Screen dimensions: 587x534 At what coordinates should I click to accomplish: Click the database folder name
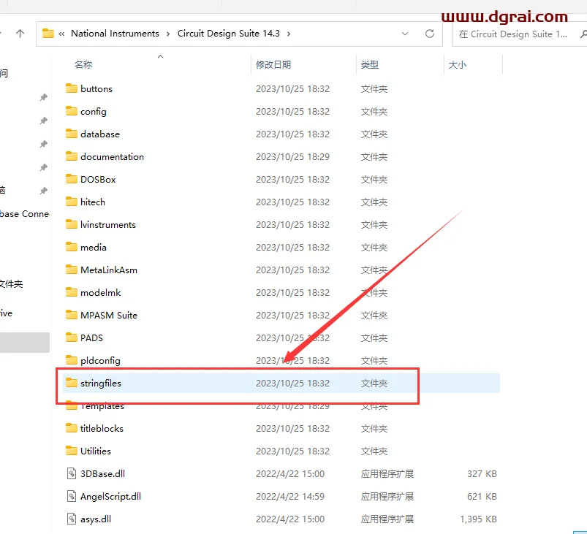pos(100,134)
